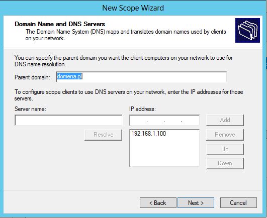Go to previous step with Back
The width and height of the screenshot is (267, 218).
point(158,203)
